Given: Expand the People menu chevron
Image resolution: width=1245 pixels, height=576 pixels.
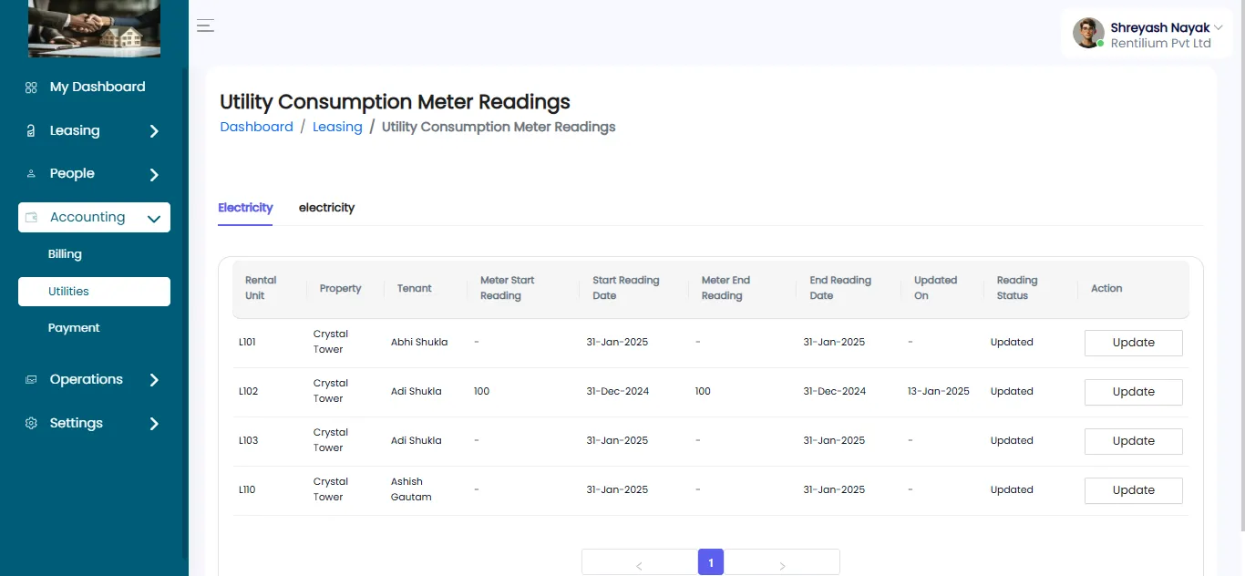Looking at the screenshot, I should point(154,175).
